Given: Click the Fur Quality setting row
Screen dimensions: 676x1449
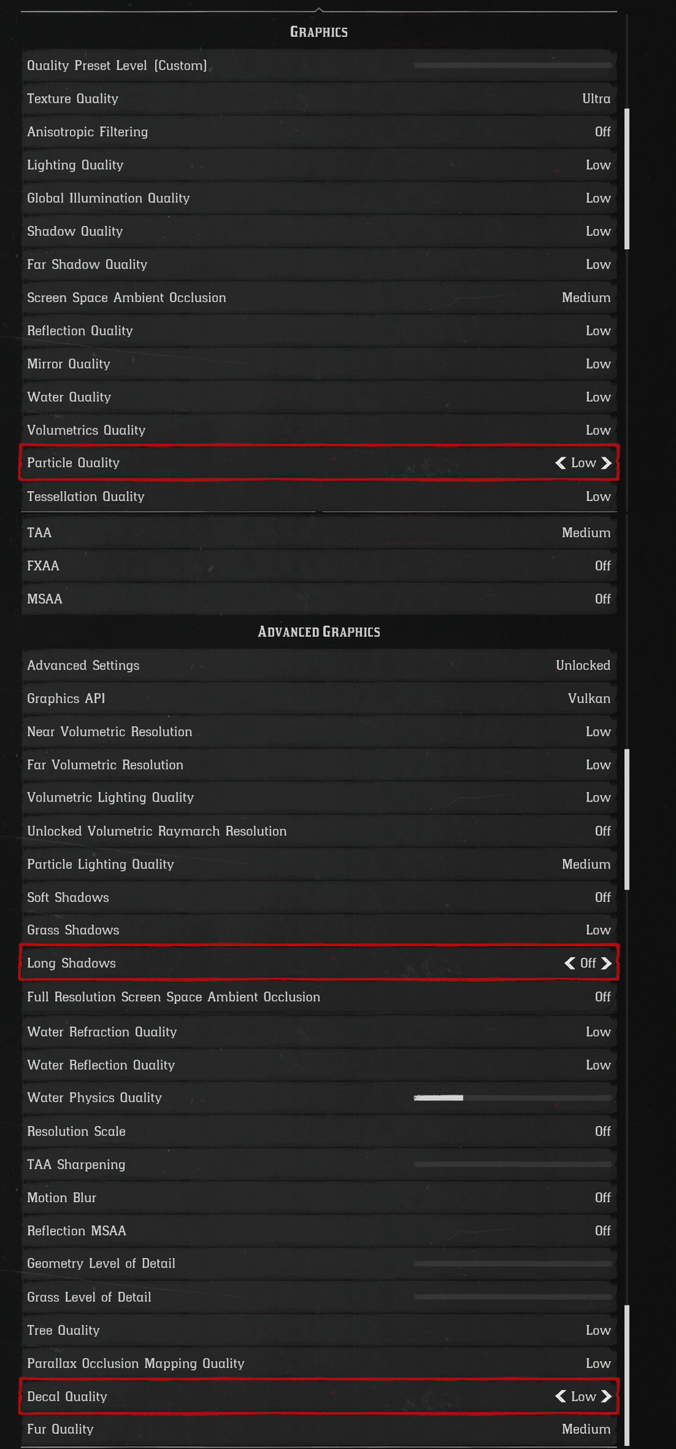Looking at the screenshot, I should [x=318, y=1429].
